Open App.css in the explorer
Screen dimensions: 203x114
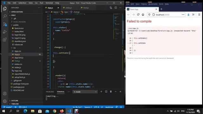point(18,51)
